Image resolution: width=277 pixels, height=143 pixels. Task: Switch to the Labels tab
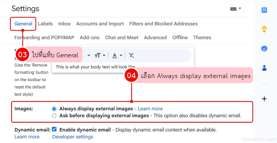[45, 24]
